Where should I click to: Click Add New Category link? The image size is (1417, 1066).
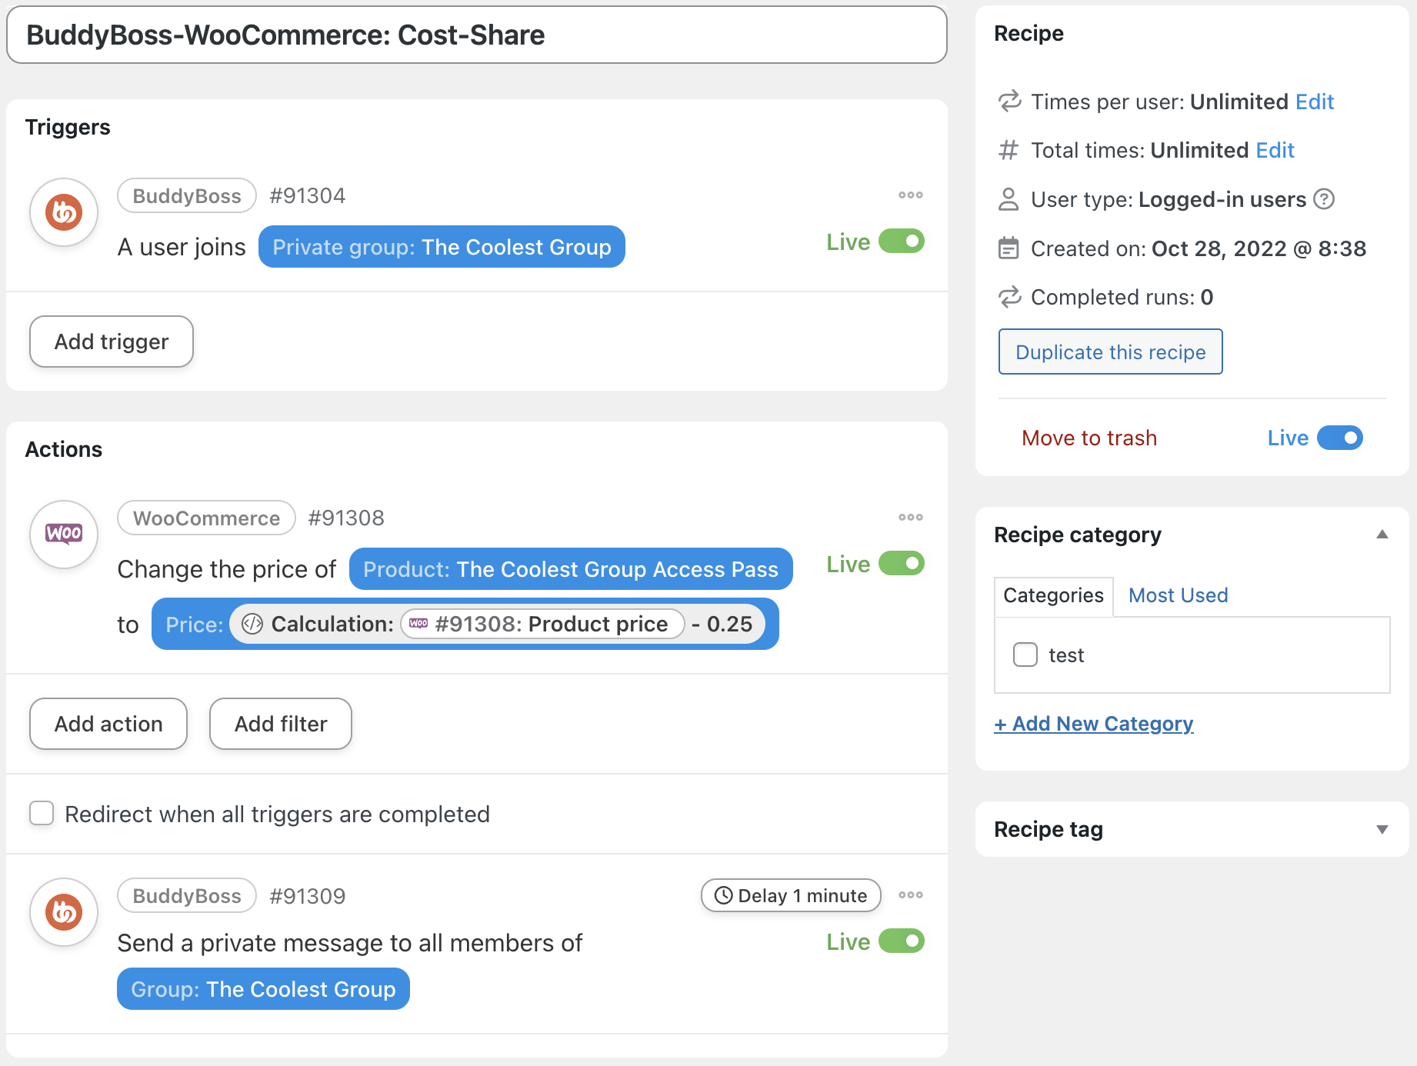pyautogui.click(x=1094, y=724)
